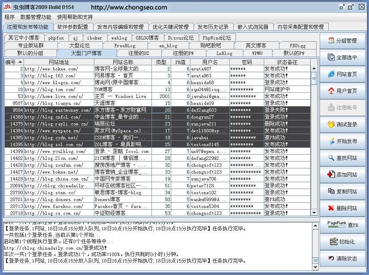Viewport: 369px width, 275px height.
Task: Open the 使用帮助和支持 menu
Action: pos(75,17)
